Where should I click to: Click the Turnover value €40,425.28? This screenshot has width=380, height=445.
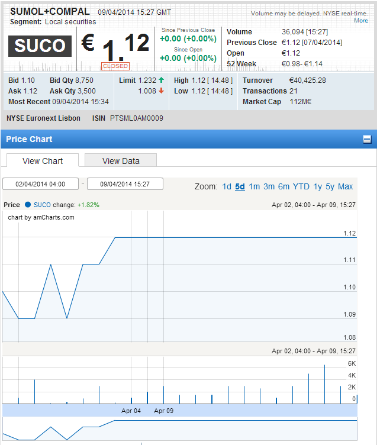point(307,80)
